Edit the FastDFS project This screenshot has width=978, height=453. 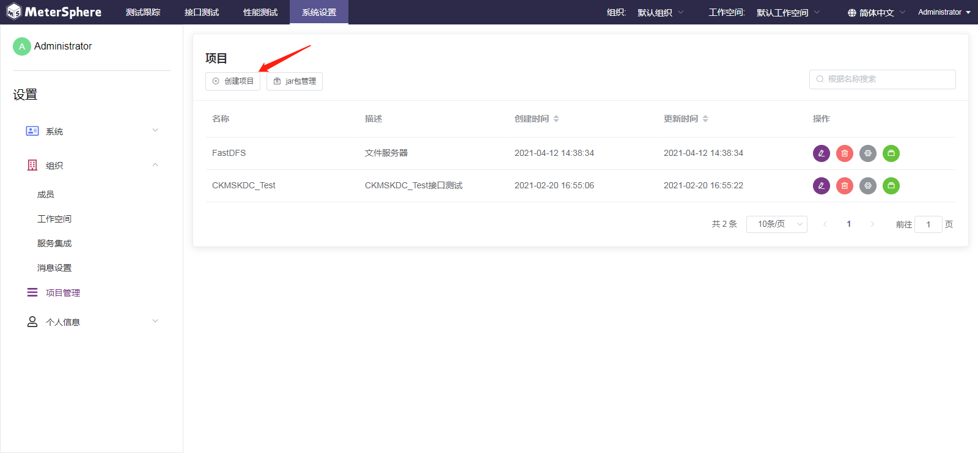click(822, 153)
